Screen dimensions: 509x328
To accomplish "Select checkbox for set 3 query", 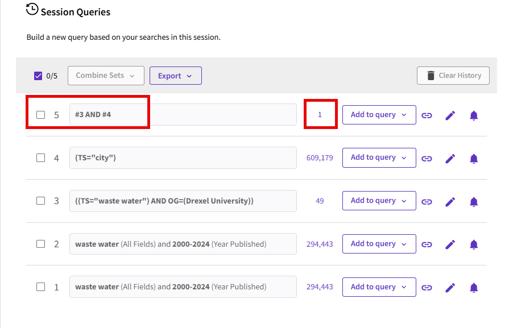I will coord(40,201).
